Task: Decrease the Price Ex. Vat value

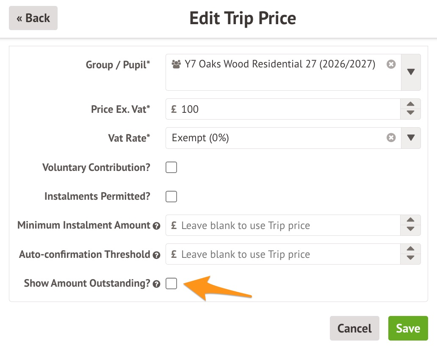Action: (x=410, y=114)
